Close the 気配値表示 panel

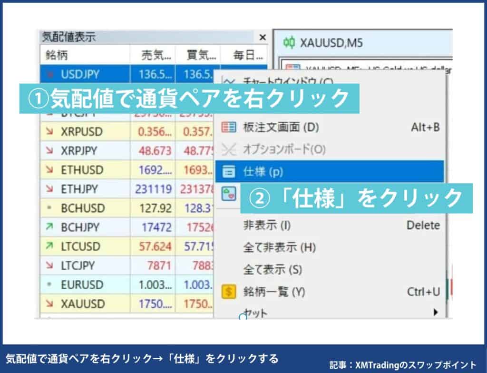click(263, 37)
